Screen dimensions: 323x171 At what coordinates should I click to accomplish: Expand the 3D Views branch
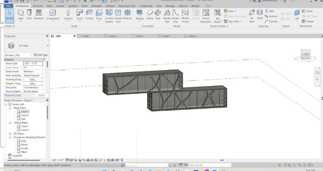pos(10,134)
